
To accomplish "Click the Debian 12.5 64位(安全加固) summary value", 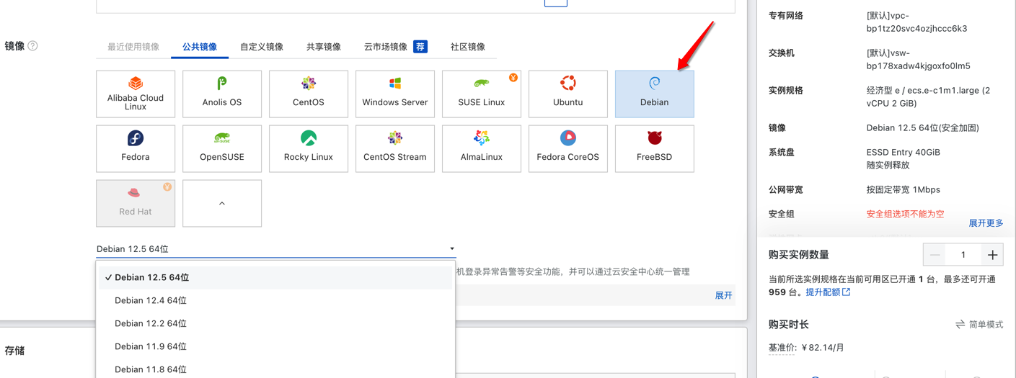I will pyautogui.click(x=922, y=128).
